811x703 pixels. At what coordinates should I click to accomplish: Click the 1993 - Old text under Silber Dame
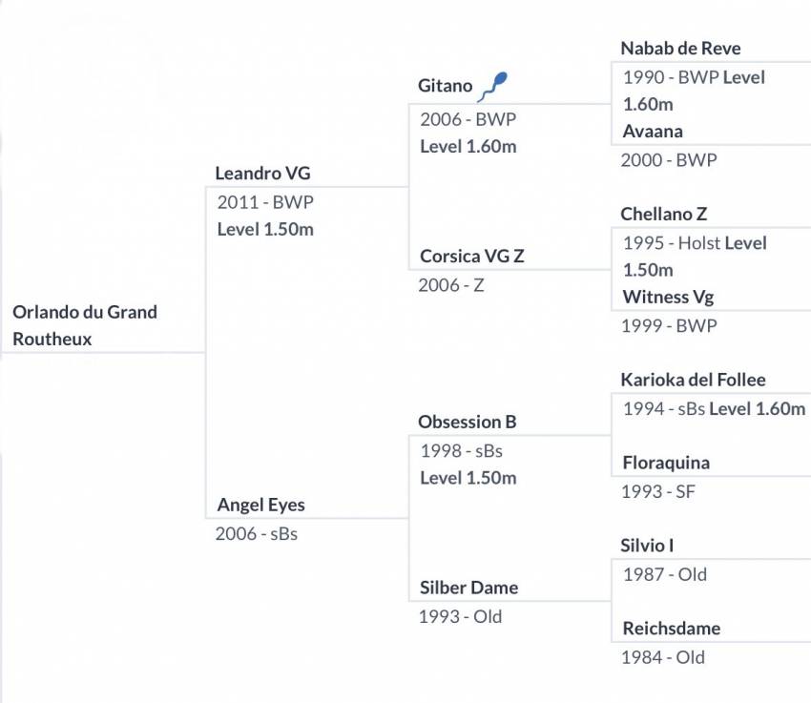click(x=460, y=616)
